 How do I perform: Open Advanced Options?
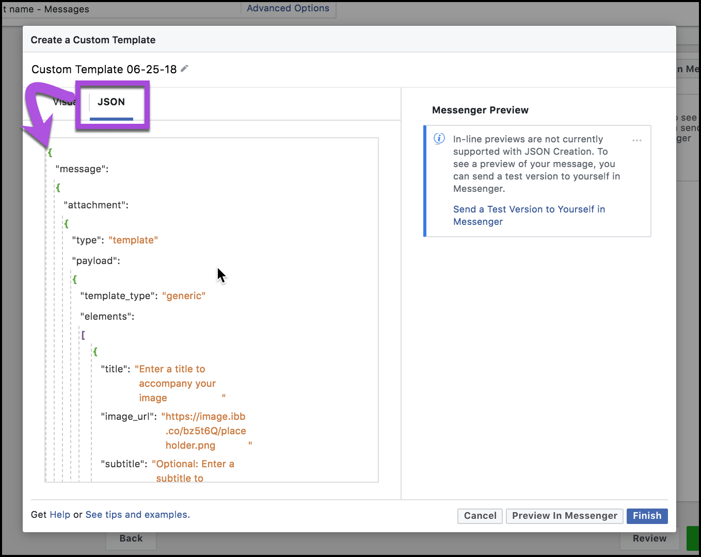288,8
